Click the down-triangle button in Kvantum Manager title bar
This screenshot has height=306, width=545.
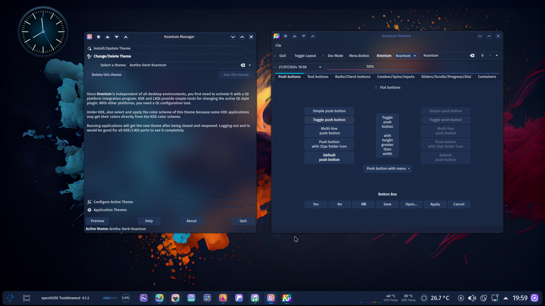tap(117, 37)
